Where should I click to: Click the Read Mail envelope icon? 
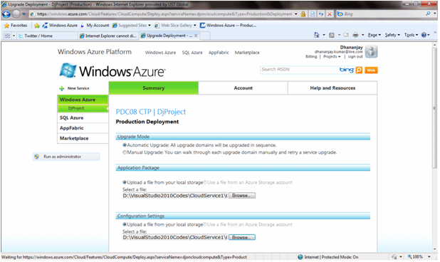pyautogui.click(x=346, y=35)
